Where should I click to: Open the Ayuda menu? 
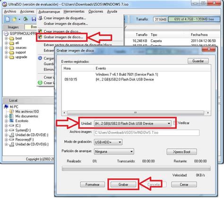click(x=112, y=11)
